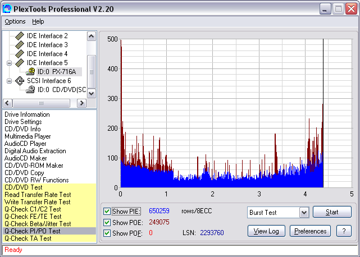Click the IDE Interface 4 chip icon
This screenshot has width=360, height=257.
20,54
